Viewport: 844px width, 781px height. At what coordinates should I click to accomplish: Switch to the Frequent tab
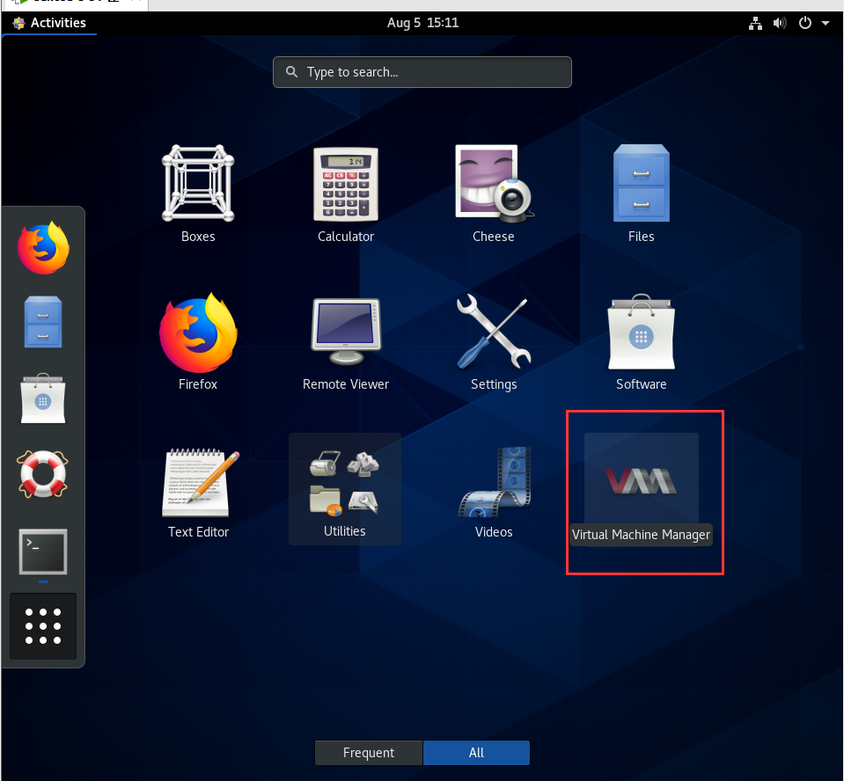[369, 753]
